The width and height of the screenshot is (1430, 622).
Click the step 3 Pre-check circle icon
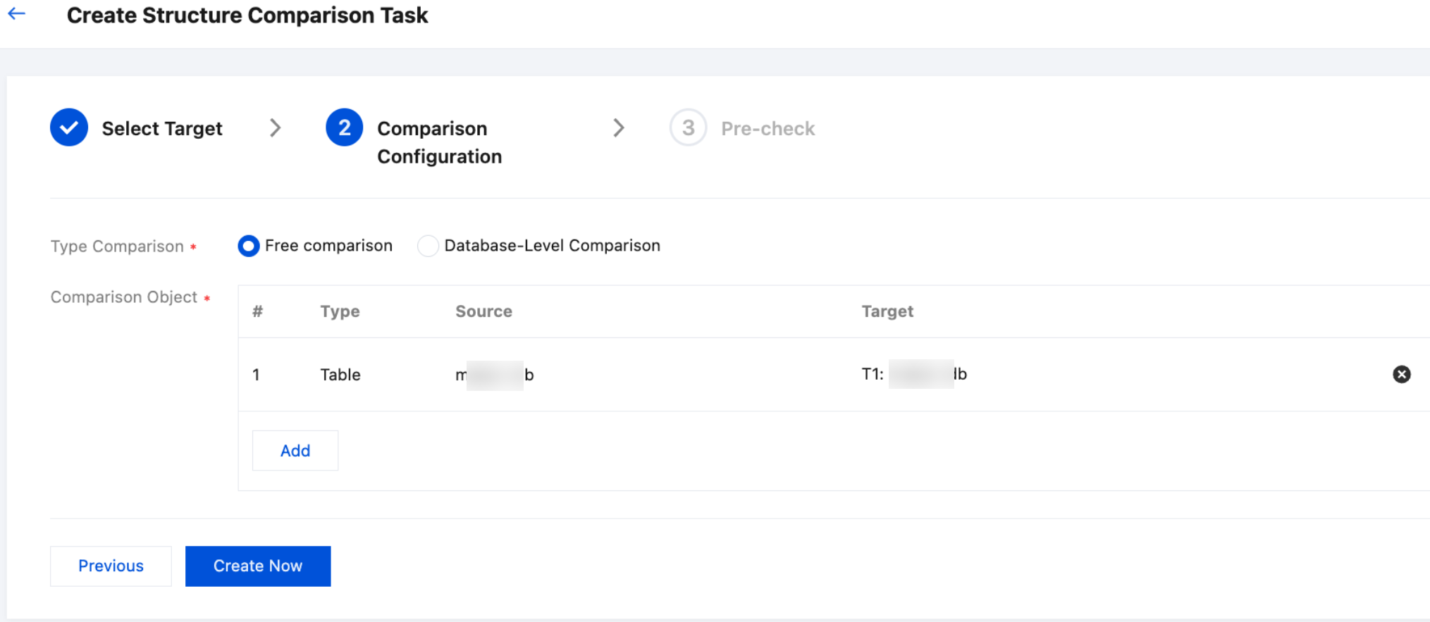(688, 127)
